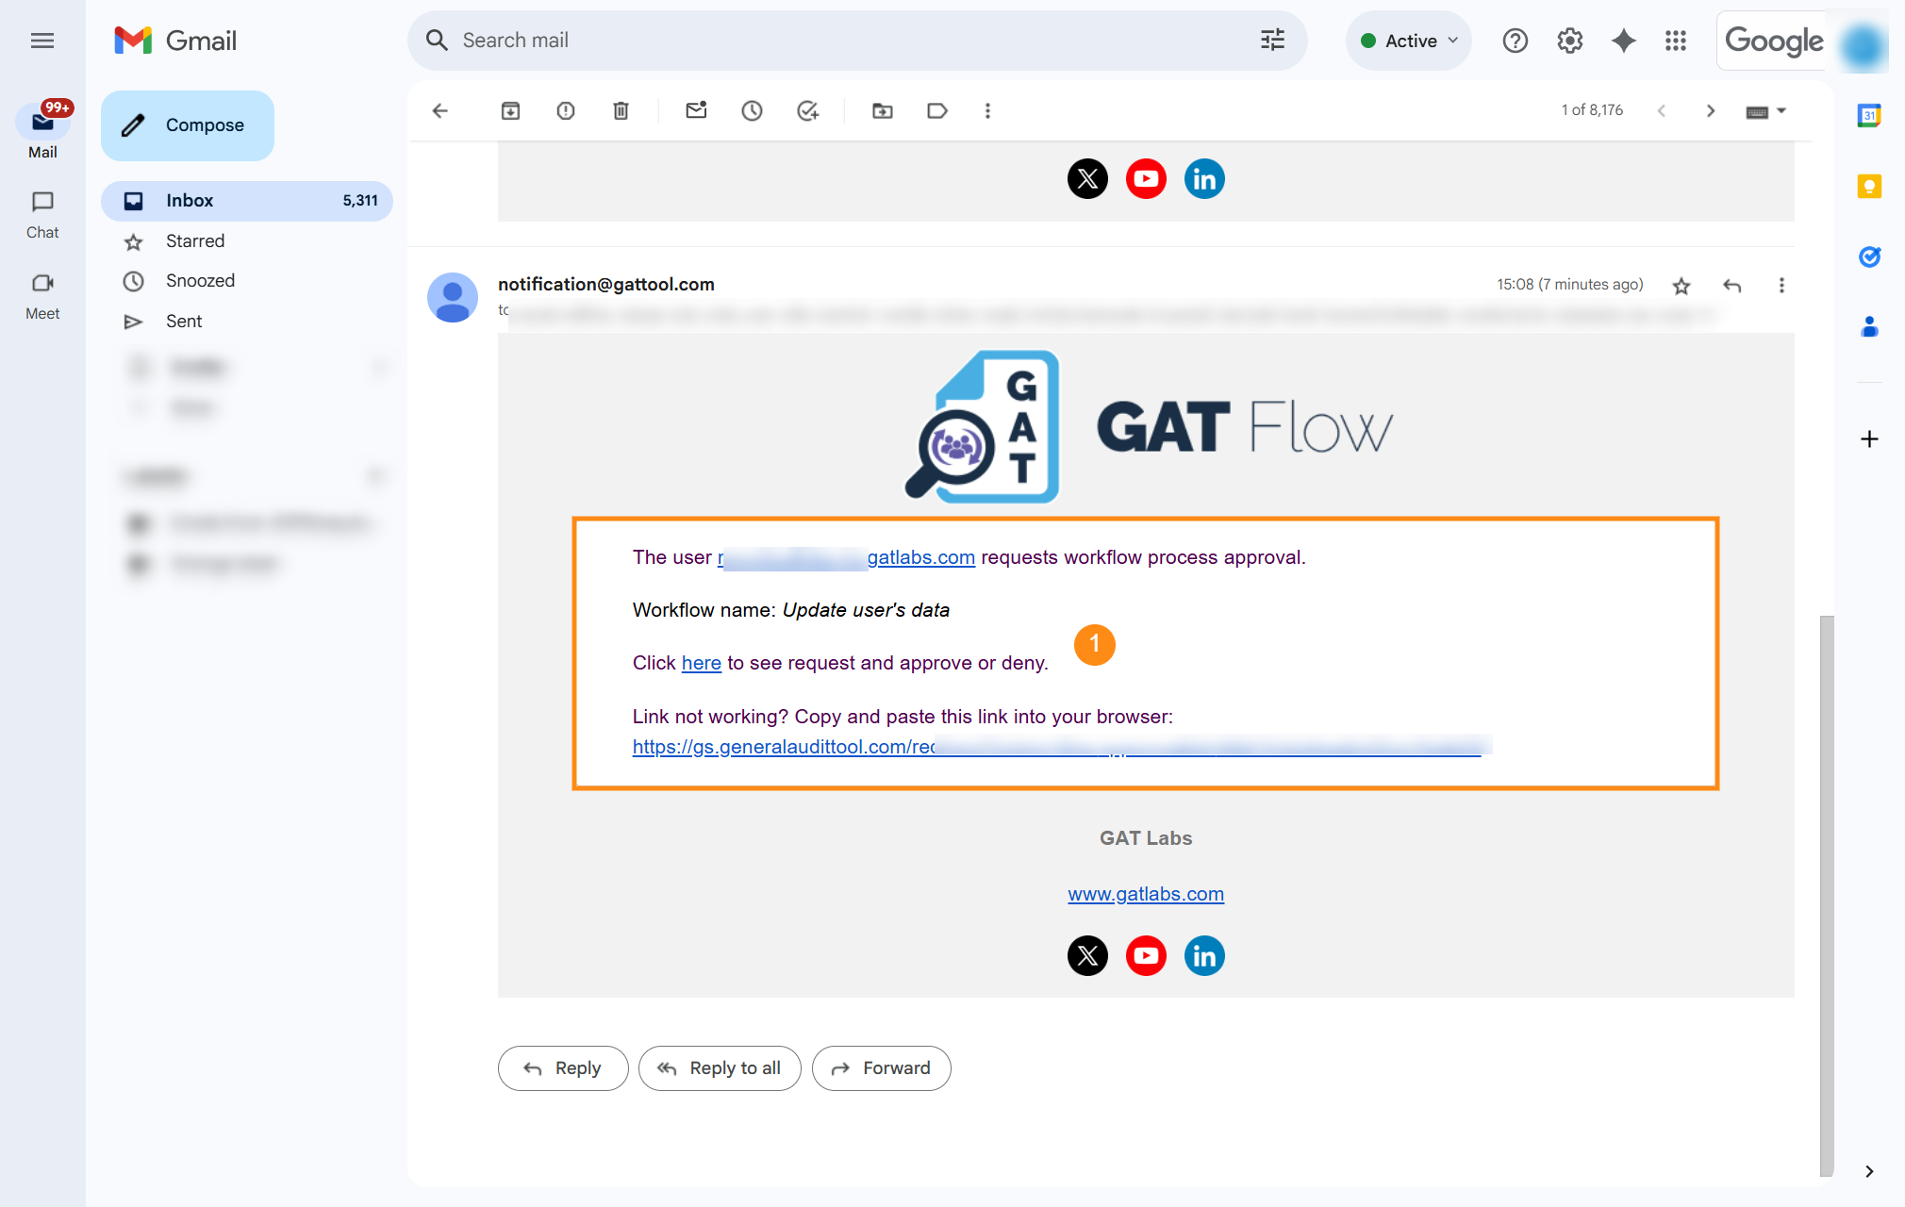This screenshot has width=1905, height=1207.
Task: Select the Inbox folder
Action: pyautogui.click(x=247, y=201)
